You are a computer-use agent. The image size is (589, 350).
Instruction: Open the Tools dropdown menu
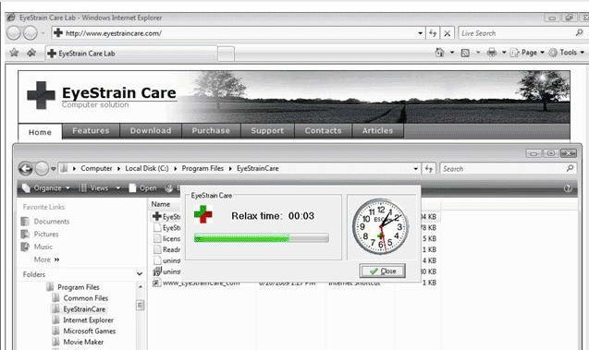pyautogui.click(x=567, y=53)
